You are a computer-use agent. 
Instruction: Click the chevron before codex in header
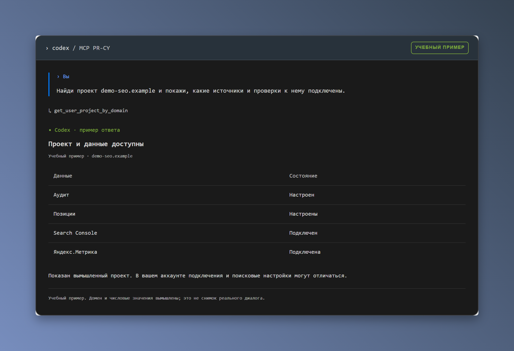(47, 48)
